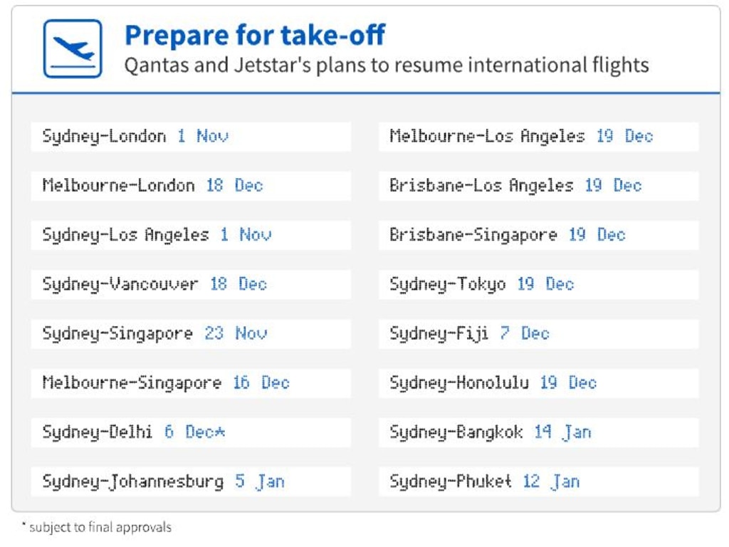Click the 'Prepare for take-off' heading

click(255, 35)
